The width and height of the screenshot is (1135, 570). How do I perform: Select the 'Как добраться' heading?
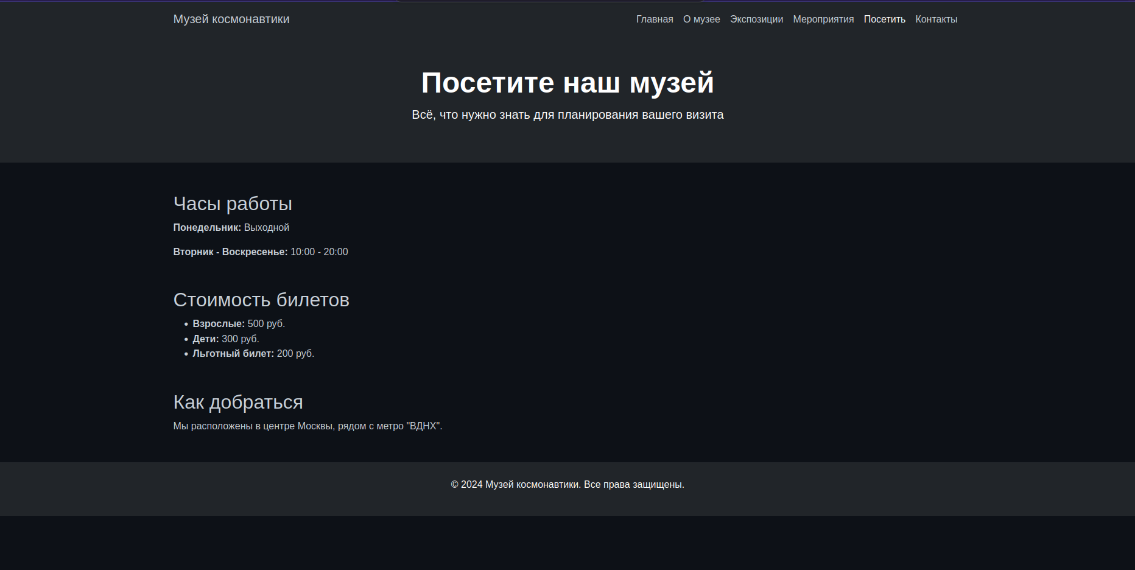tap(238, 403)
